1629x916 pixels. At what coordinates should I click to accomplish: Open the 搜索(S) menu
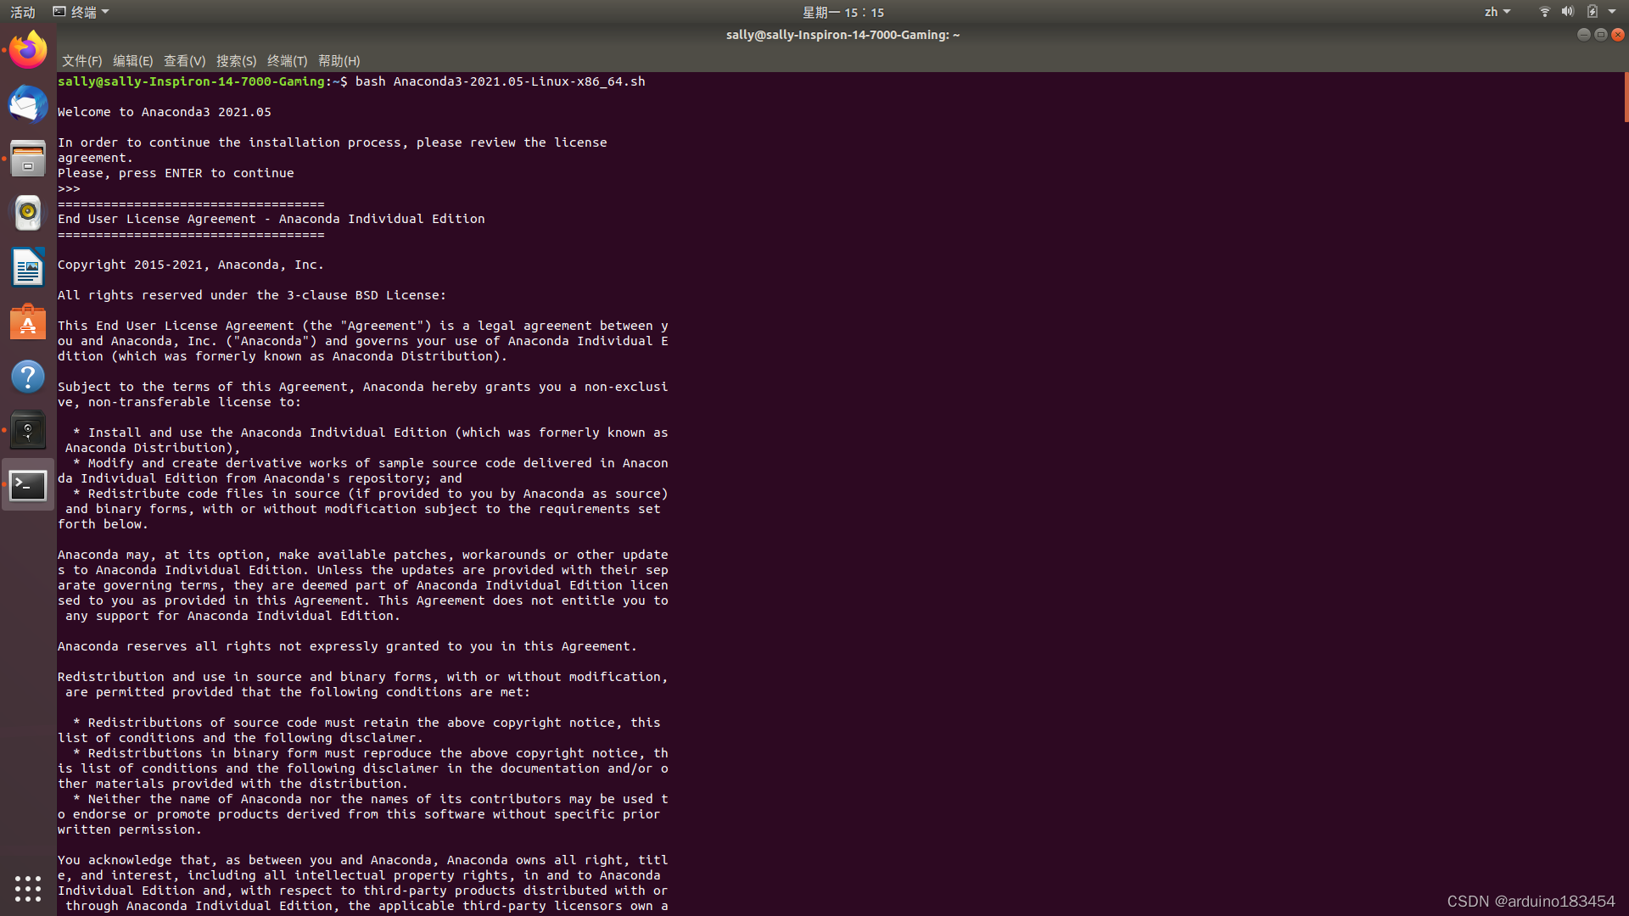(236, 61)
